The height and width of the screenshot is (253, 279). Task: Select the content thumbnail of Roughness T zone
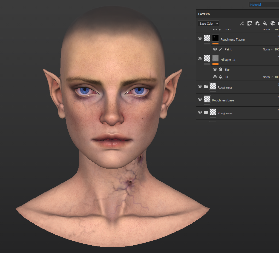click(x=207, y=38)
